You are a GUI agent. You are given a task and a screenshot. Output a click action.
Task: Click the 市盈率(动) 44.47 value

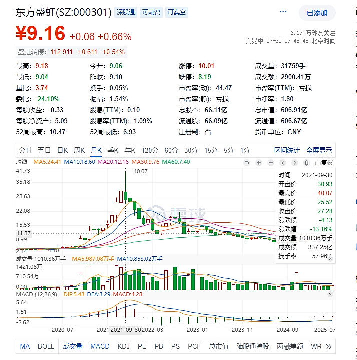pyautogui.click(x=224, y=88)
